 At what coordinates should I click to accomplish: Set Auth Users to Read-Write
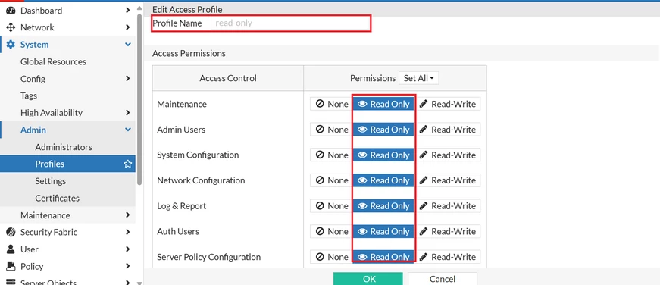pyautogui.click(x=447, y=231)
